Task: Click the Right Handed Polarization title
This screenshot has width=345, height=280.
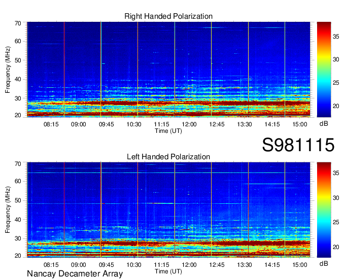Action: (168, 16)
